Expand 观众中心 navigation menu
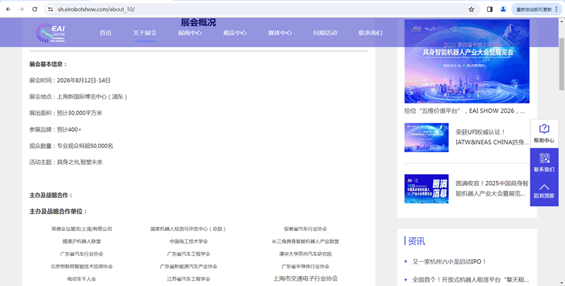Viewport: 565px width, 286px height. 234,33
